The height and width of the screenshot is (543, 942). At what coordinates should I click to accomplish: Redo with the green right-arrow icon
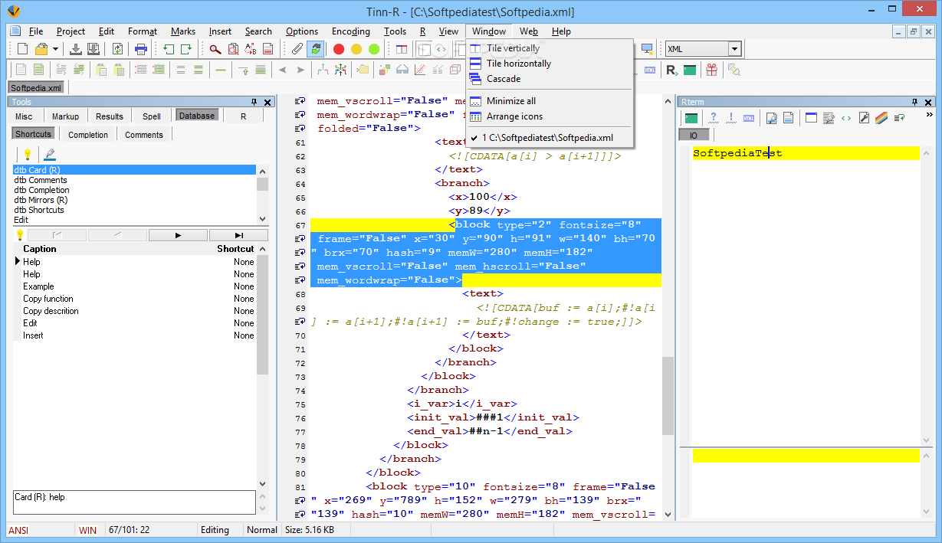coord(186,49)
